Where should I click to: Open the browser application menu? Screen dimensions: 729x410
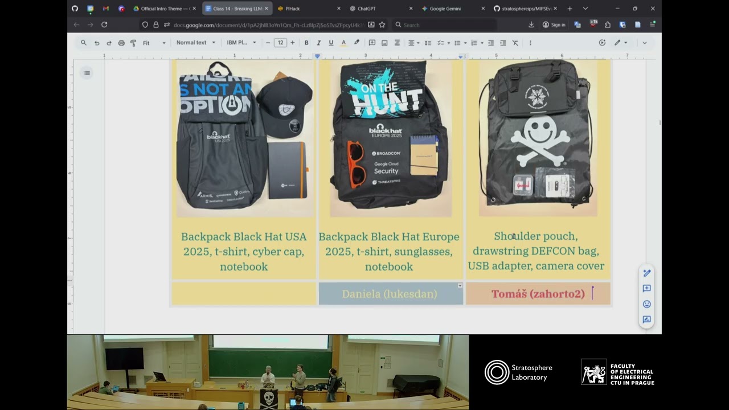[x=653, y=24]
